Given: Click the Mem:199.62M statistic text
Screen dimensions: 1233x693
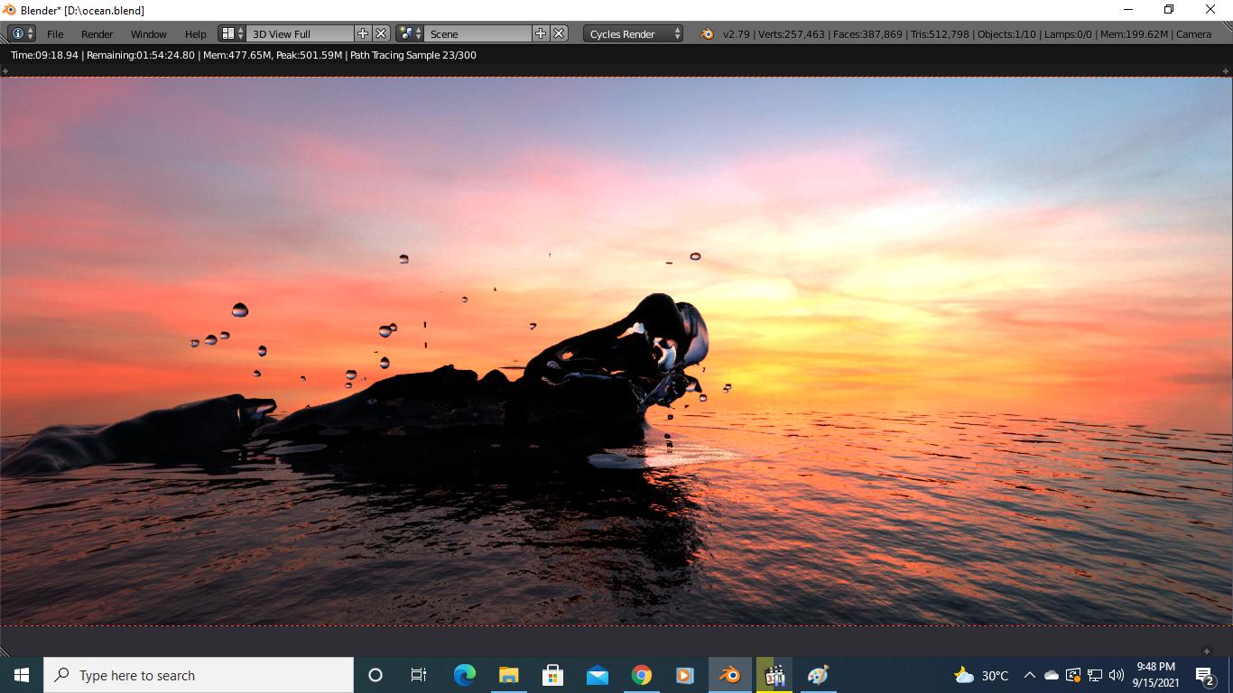Looking at the screenshot, I should pos(1135,33).
